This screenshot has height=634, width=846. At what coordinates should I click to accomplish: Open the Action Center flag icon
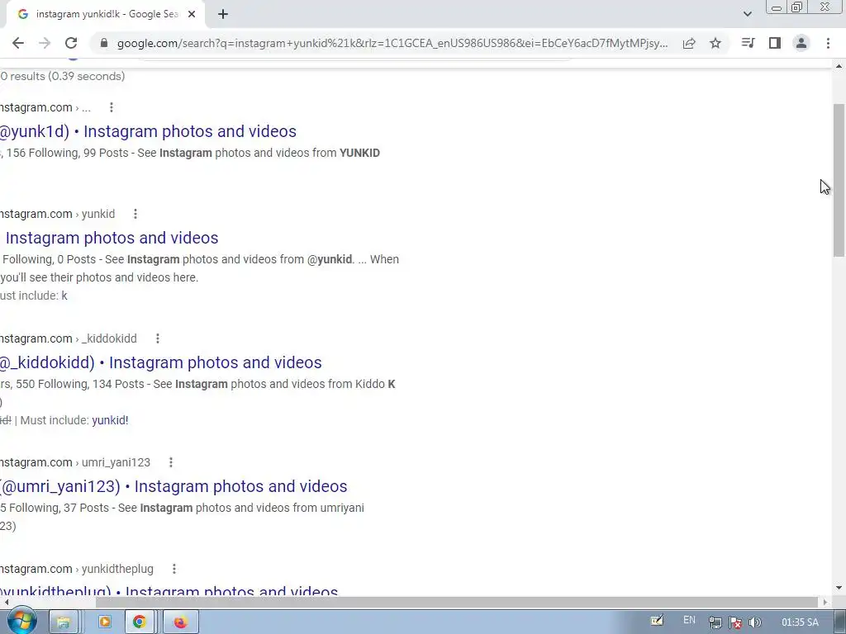tap(735, 622)
